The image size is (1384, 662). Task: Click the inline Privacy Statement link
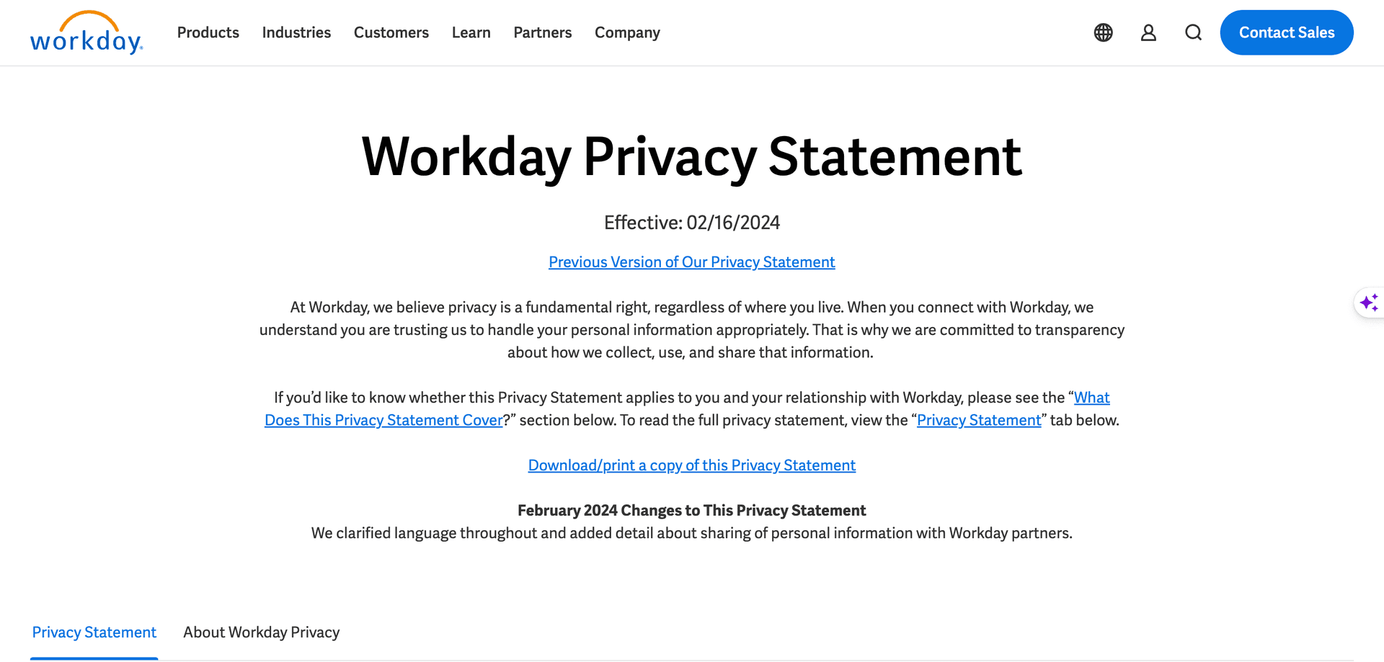tap(978, 420)
